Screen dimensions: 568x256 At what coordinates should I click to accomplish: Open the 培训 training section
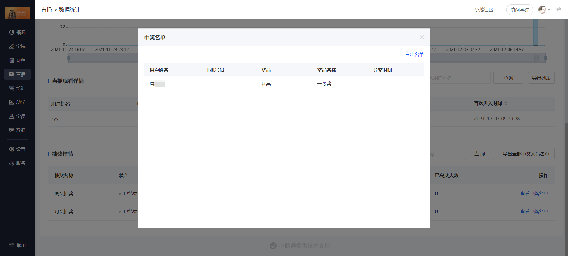click(x=17, y=88)
